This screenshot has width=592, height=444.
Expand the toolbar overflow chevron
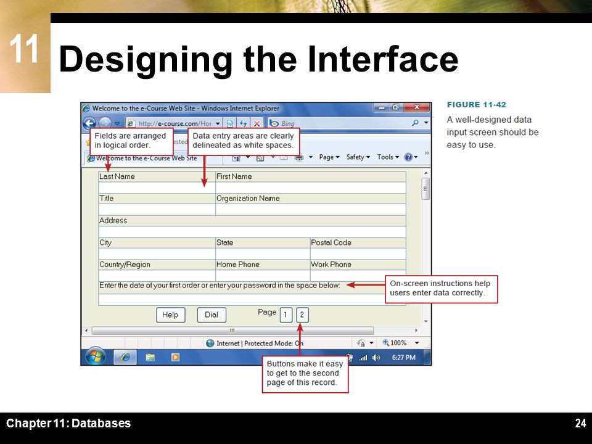[x=427, y=153]
